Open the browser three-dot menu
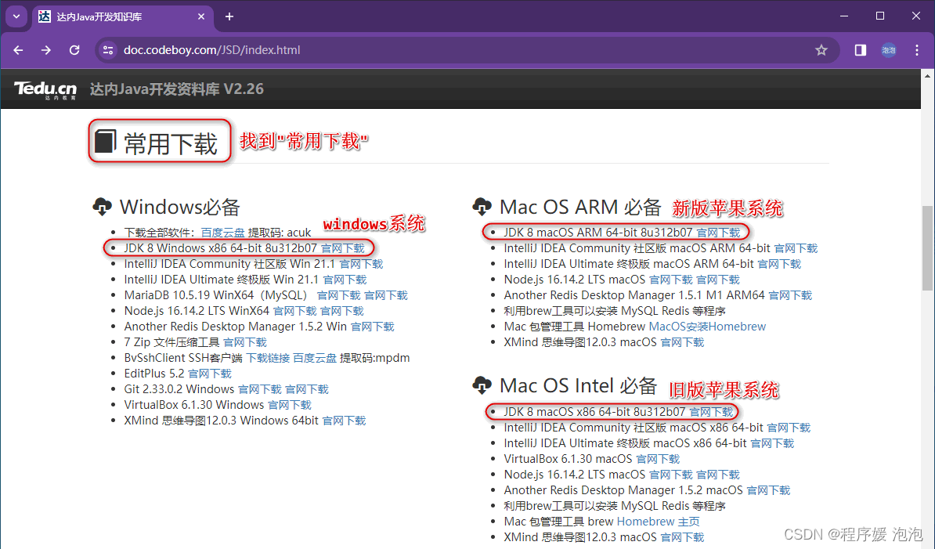Image resolution: width=935 pixels, height=549 pixels. point(916,49)
